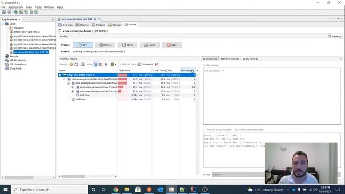Switch to the Overview tab
345x194 pixels.
click(x=66, y=25)
